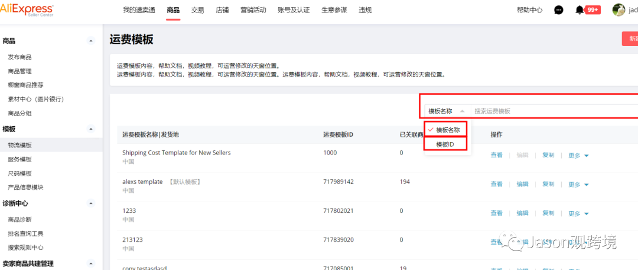Image resolution: width=638 pixels, height=270 pixels.
Task: Go to 素材中心（图片银行） in sidebar
Action: tap(36, 99)
